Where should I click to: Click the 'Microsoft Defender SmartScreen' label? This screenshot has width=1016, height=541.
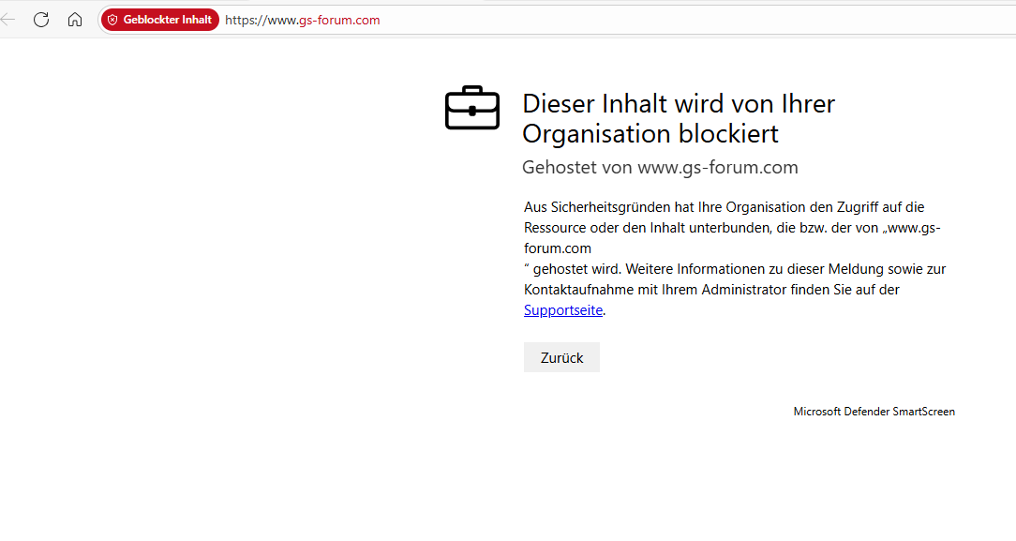click(x=874, y=412)
